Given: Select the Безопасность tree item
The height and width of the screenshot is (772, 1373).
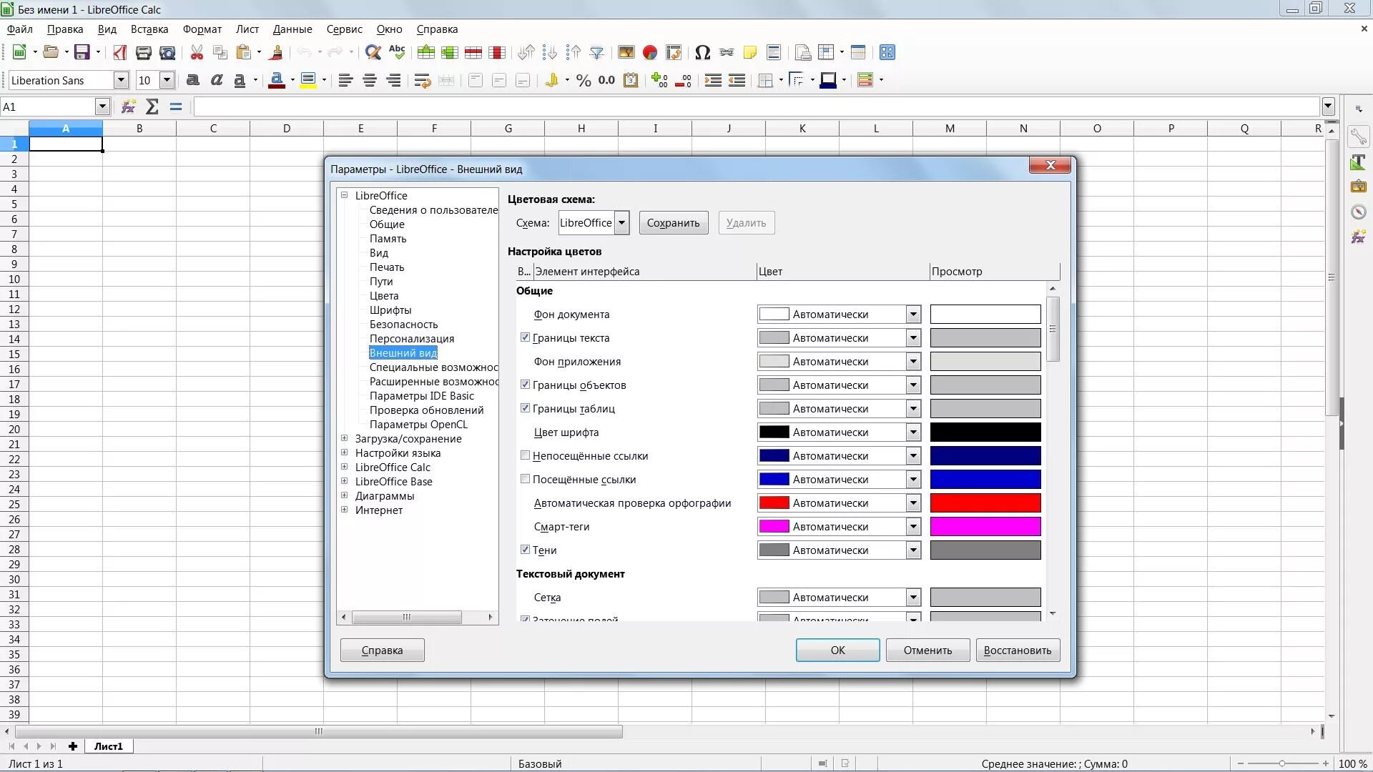Looking at the screenshot, I should 403,325.
